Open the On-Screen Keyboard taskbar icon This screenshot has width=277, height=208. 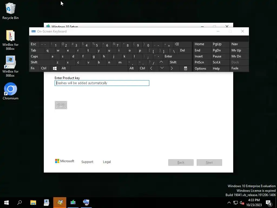(86, 203)
